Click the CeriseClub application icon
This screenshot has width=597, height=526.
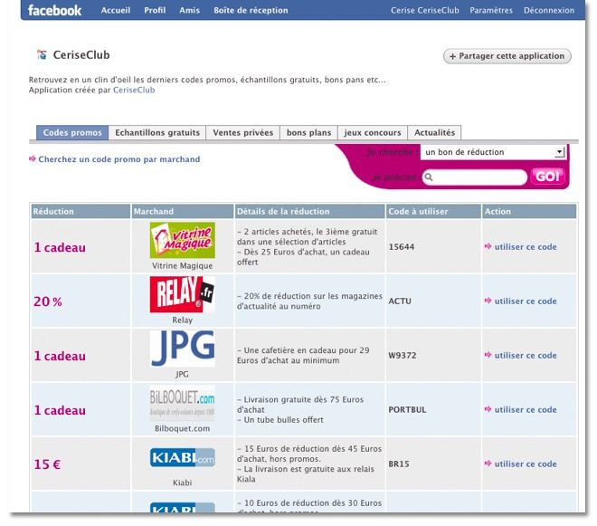(42, 55)
